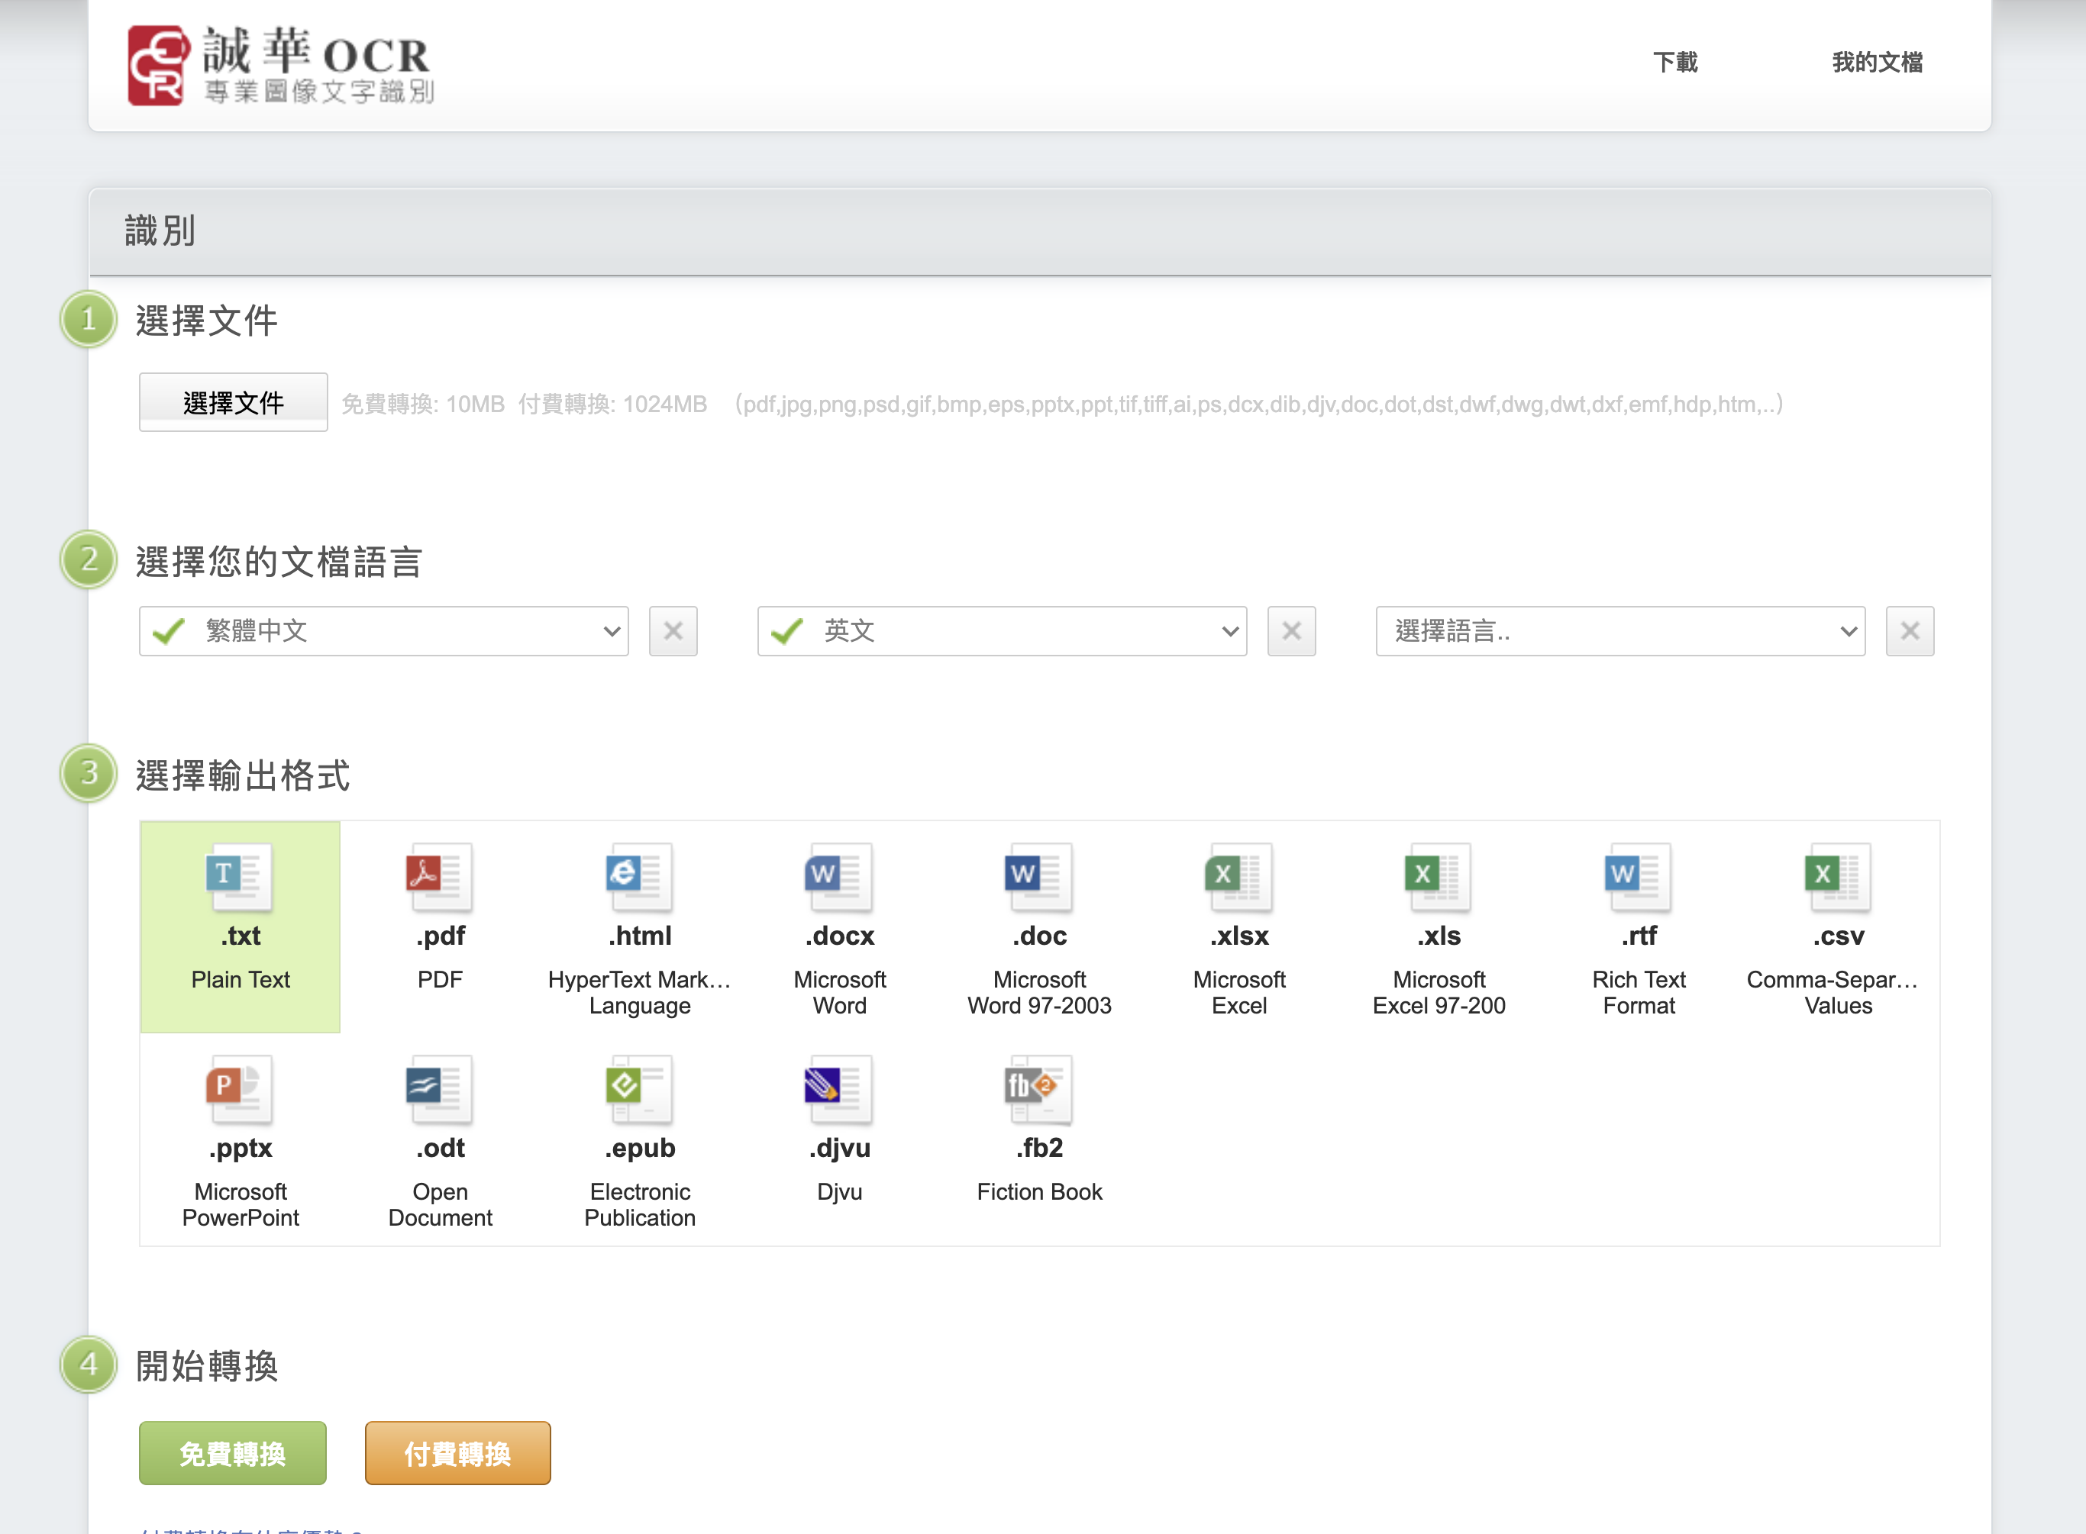
Task: Click the 選擇文件 file upload button
Action: (x=233, y=402)
